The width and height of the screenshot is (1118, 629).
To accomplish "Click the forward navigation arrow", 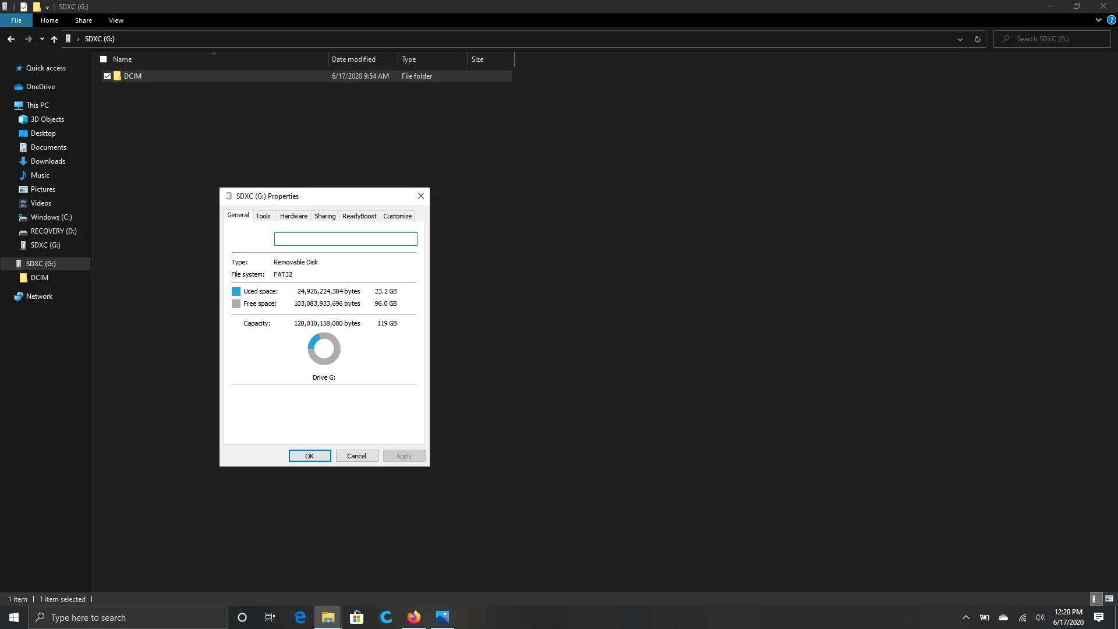I will coord(28,39).
